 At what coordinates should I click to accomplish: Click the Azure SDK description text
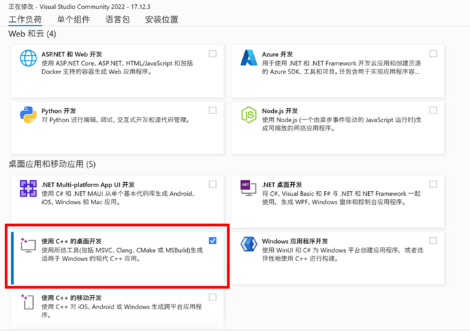[x=341, y=67]
